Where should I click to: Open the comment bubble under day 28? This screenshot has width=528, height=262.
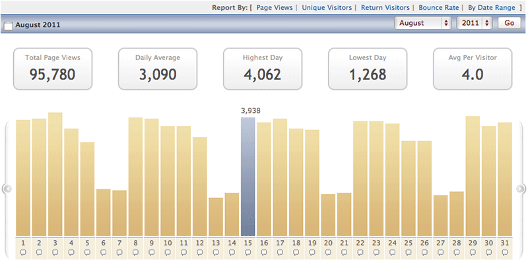click(457, 252)
